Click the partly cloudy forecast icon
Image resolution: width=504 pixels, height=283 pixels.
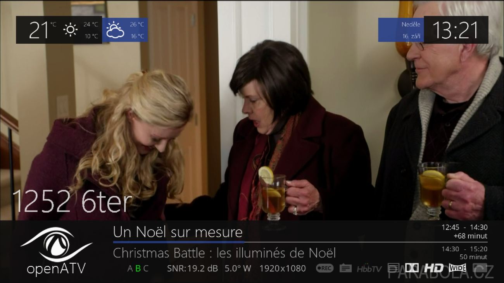[115, 30]
